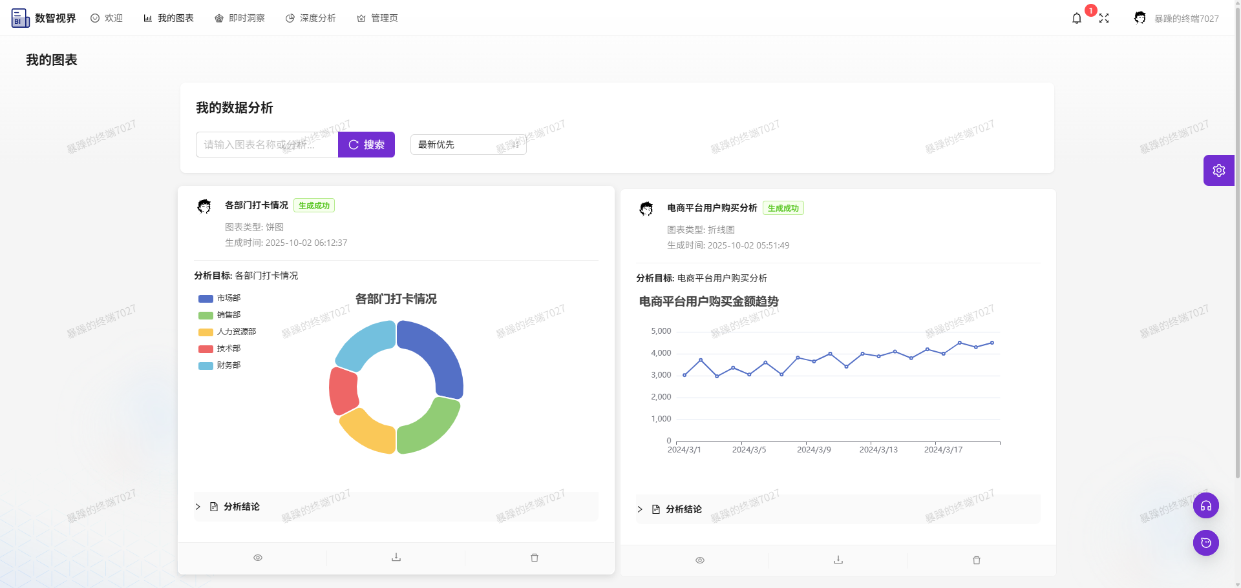The image size is (1241, 588).
Task: Expand 分析结论 under the pie chart card
Action: [x=240, y=507]
